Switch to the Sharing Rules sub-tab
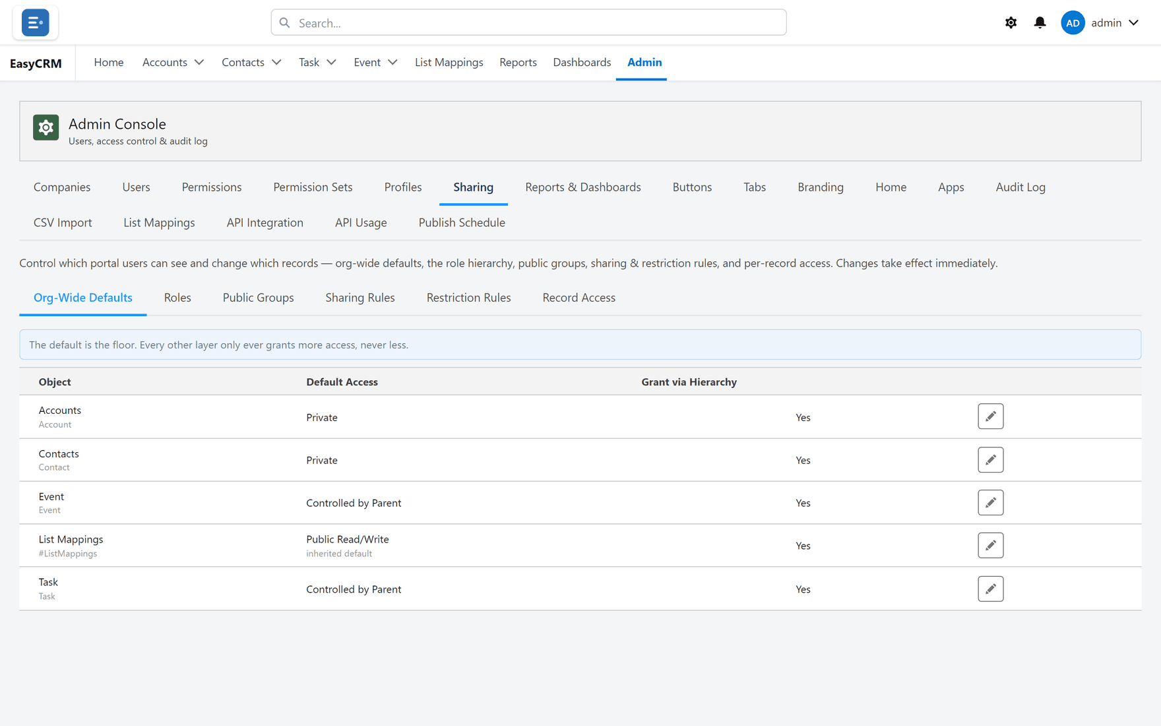The width and height of the screenshot is (1161, 726). click(x=360, y=298)
